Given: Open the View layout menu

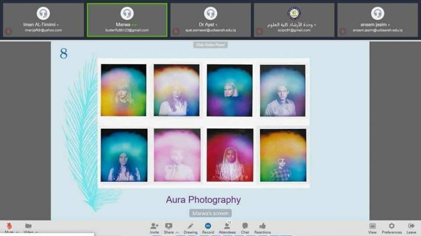Looking at the screenshot, I should pos(372,226).
